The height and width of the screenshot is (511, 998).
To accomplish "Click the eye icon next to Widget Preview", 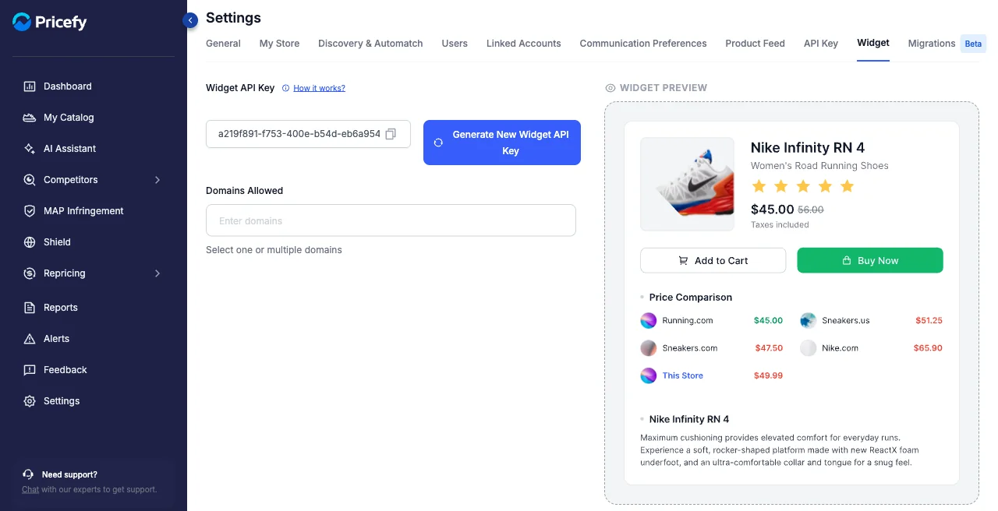I will tap(610, 88).
